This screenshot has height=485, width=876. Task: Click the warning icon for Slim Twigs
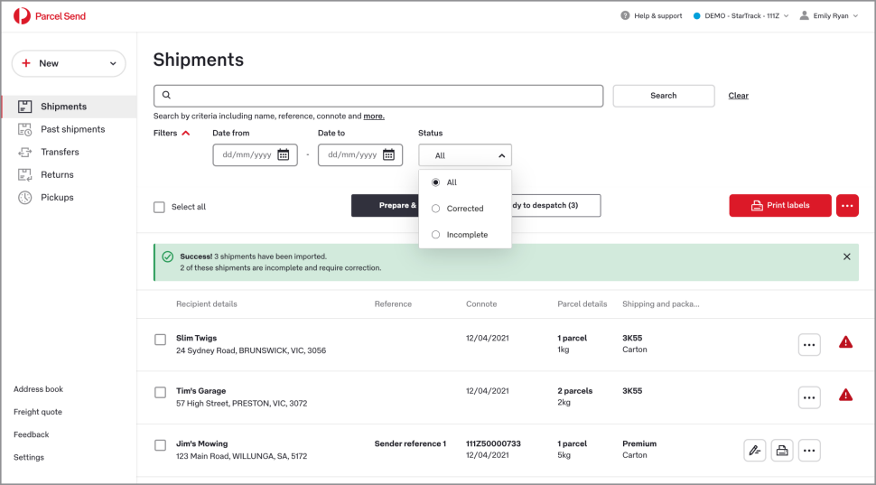click(x=845, y=342)
